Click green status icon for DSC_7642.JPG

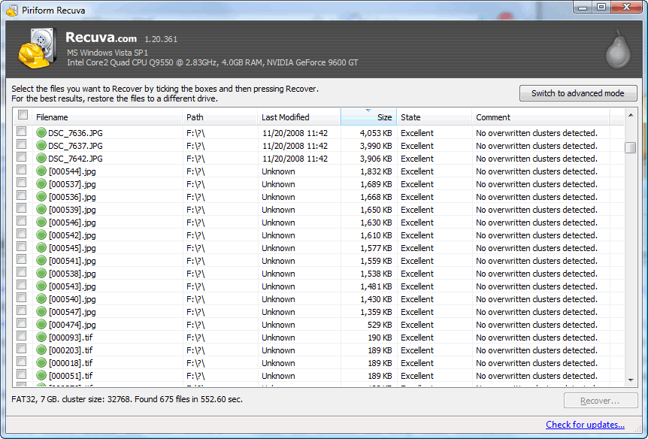pos(41,159)
